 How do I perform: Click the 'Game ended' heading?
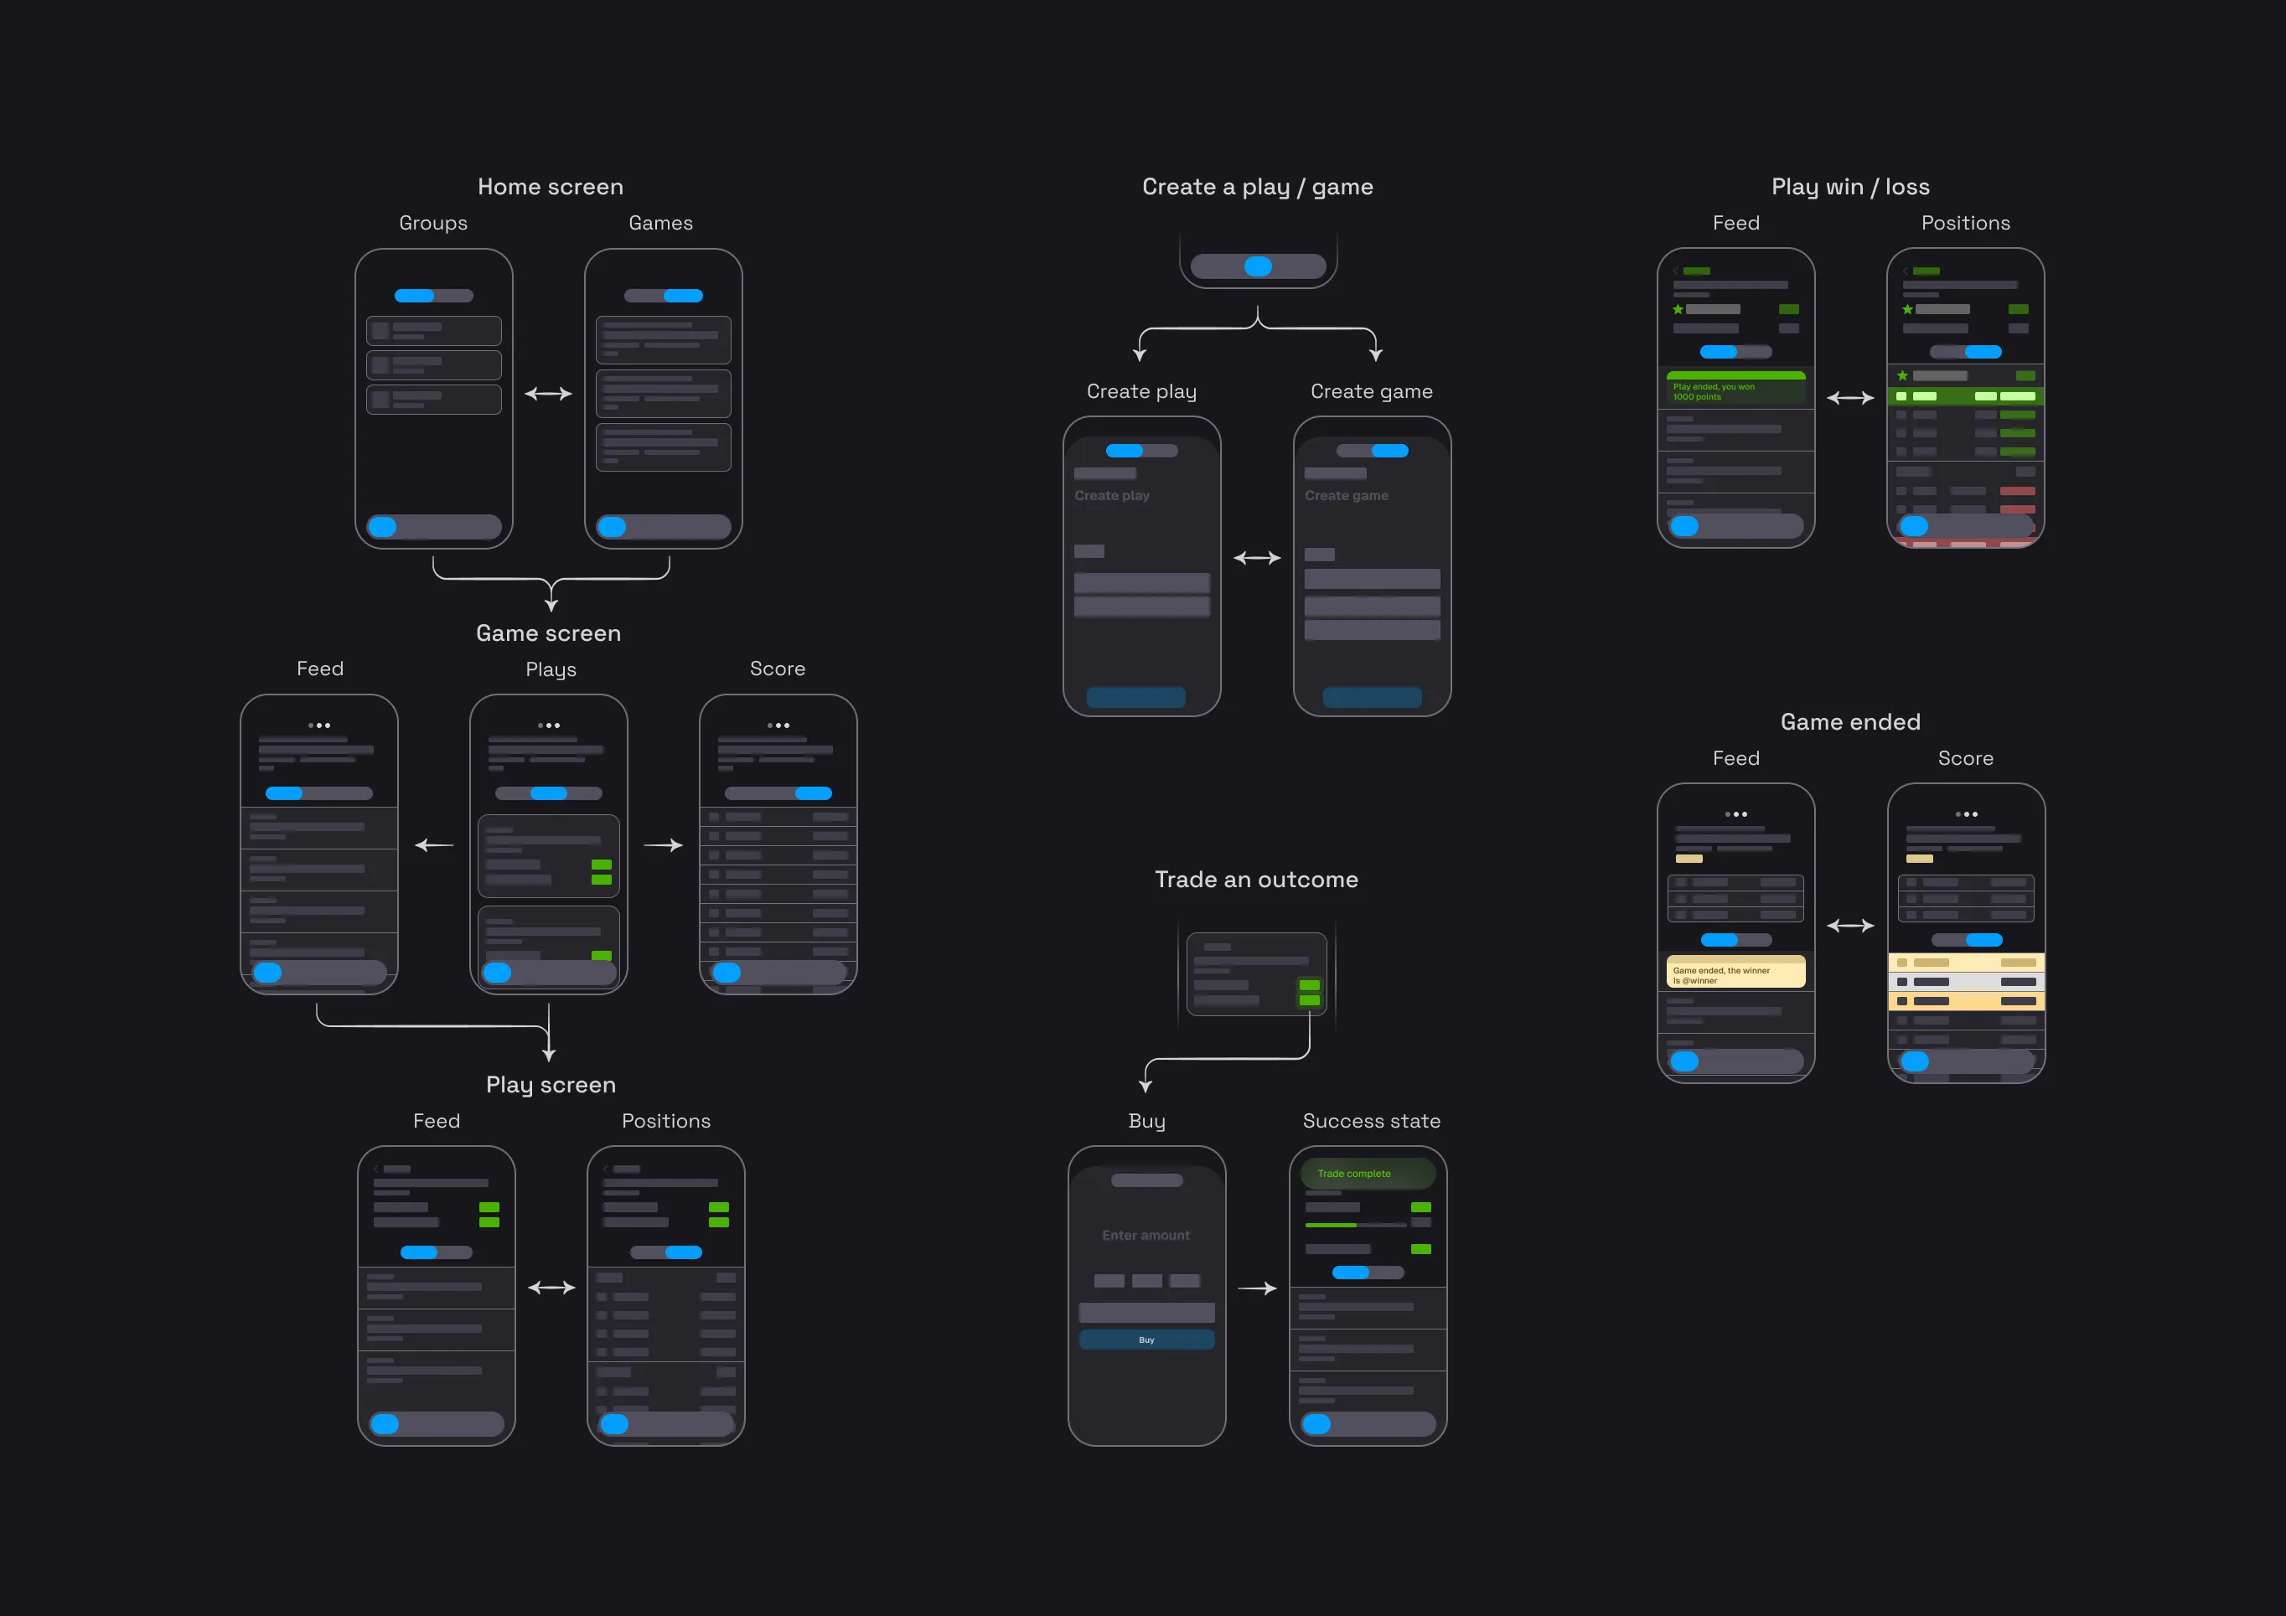coord(1851,722)
